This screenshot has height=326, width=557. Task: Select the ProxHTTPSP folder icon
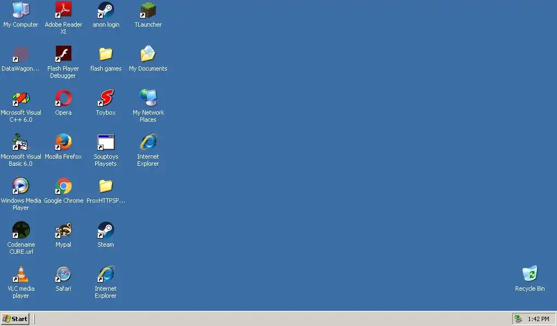pos(106,186)
